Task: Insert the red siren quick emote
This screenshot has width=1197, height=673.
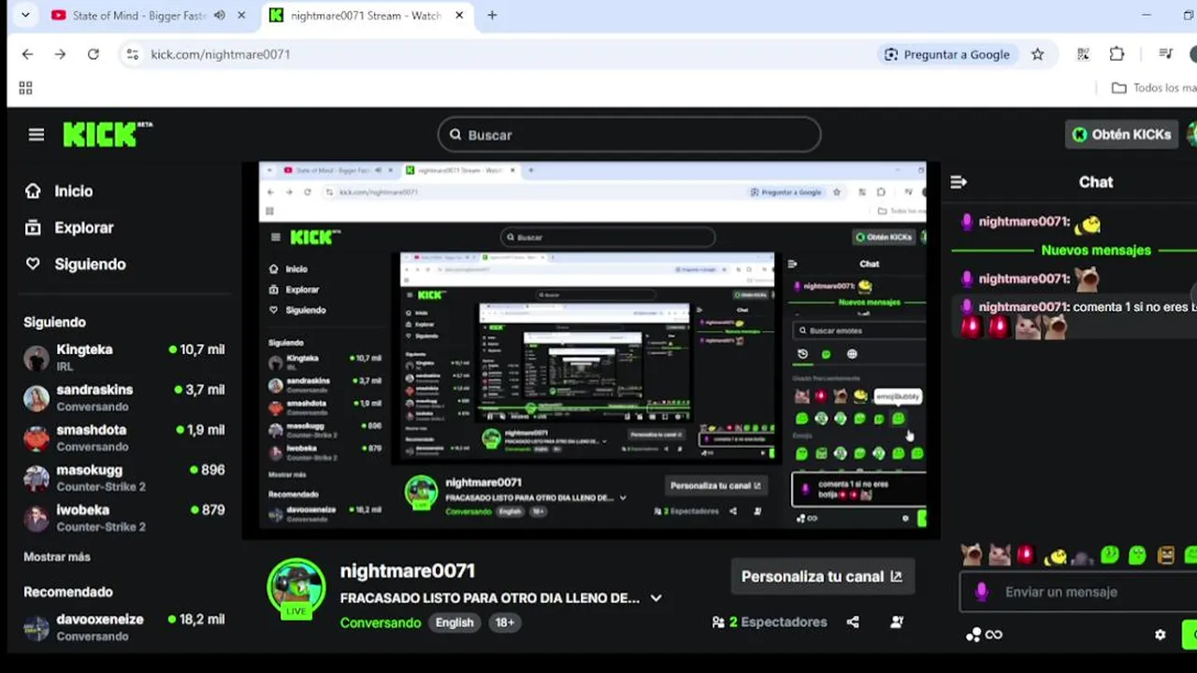Action: tap(1026, 555)
